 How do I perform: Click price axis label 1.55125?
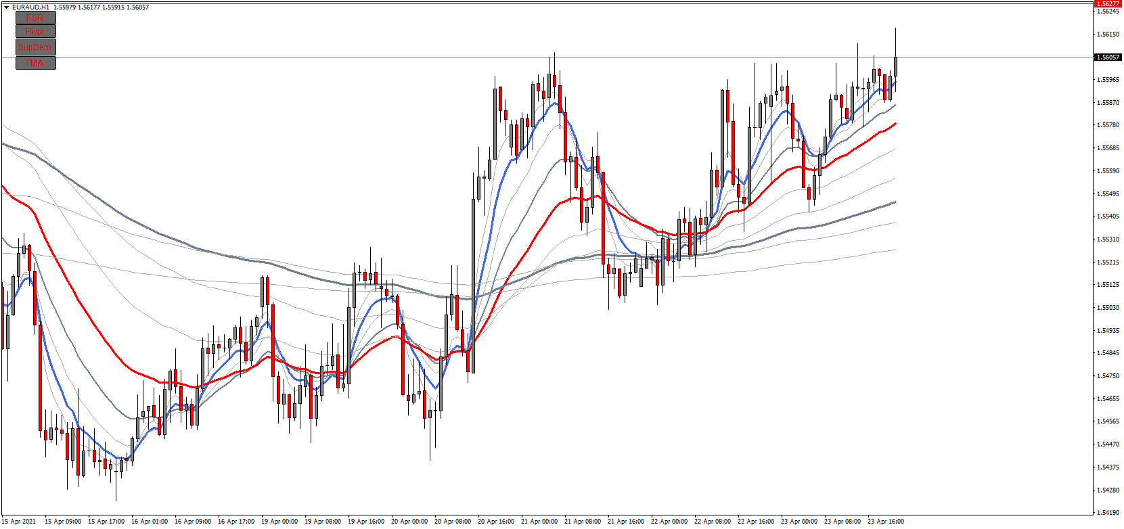coord(1108,285)
